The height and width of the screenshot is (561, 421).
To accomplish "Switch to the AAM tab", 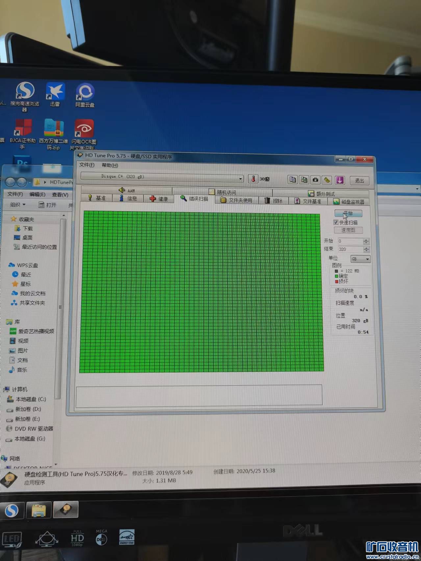I will pyautogui.click(x=127, y=190).
